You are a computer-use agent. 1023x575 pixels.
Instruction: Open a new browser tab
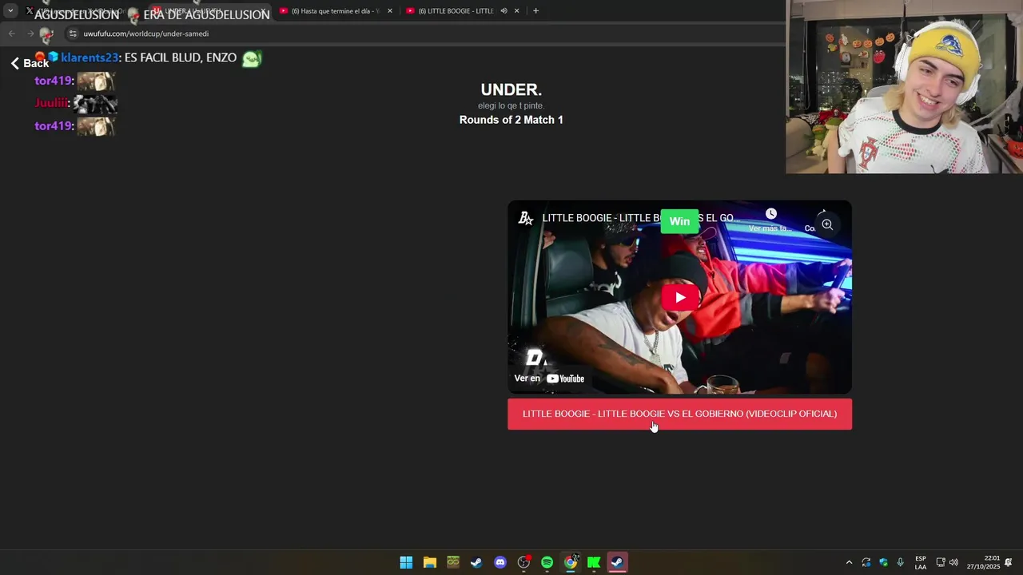click(535, 11)
